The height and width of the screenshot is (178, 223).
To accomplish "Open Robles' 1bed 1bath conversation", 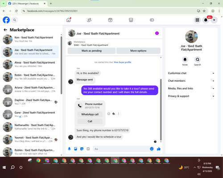I will pos(30,152).
